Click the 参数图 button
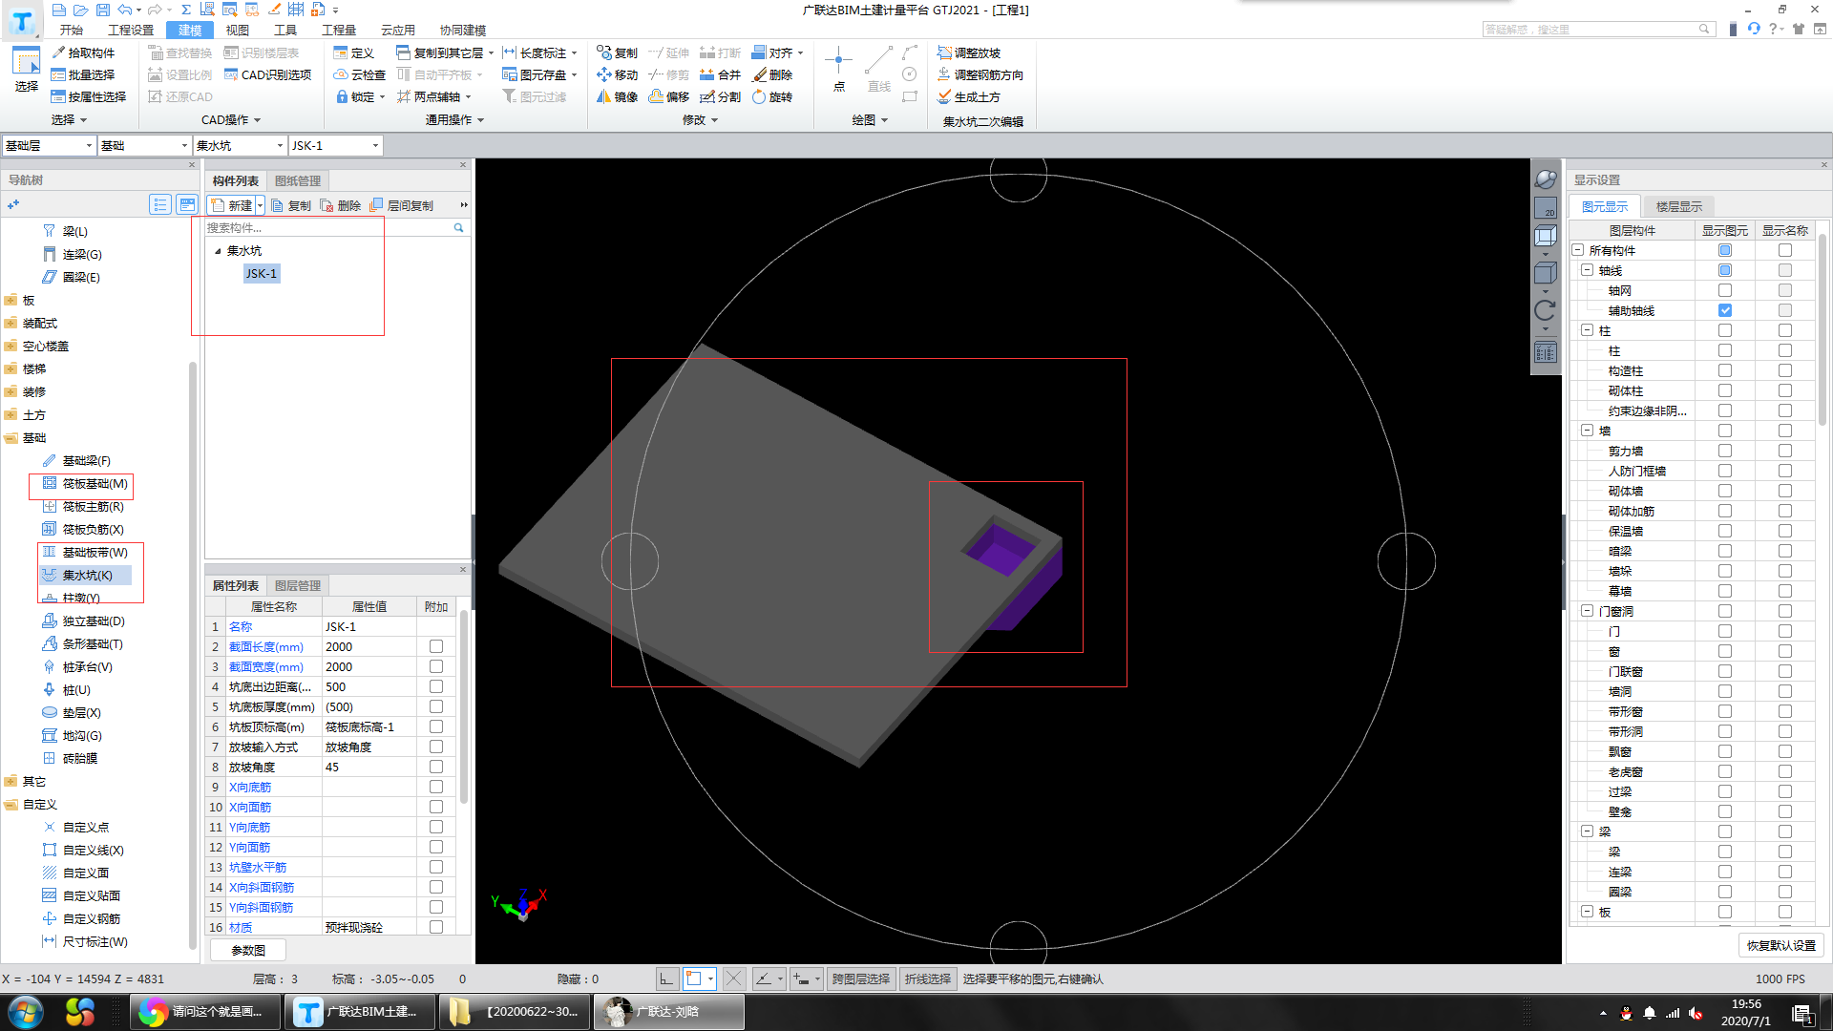 (247, 950)
